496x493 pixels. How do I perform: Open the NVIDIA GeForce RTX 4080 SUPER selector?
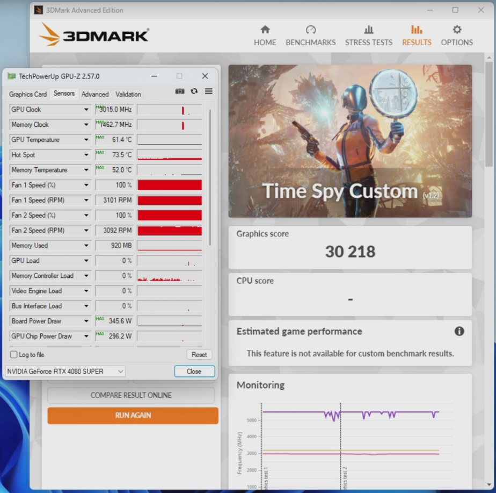65,371
